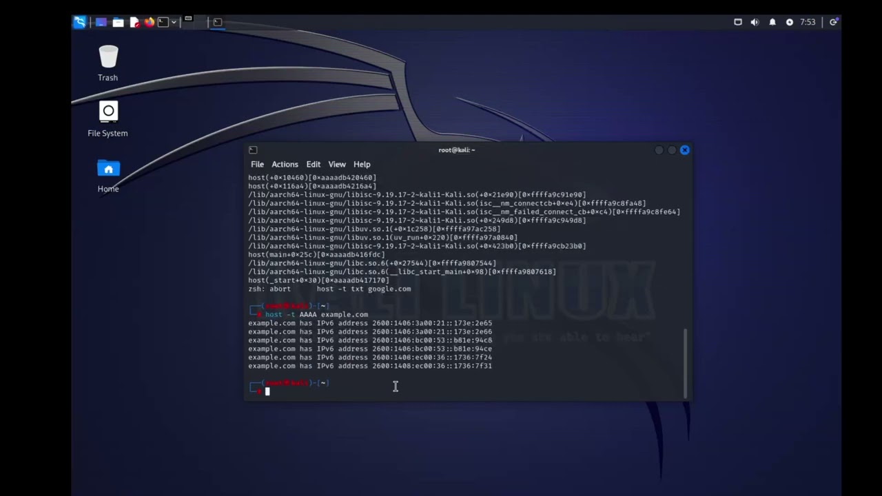Click the 'host -t AAAA example.com' command
The image size is (882, 496).
coord(316,314)
